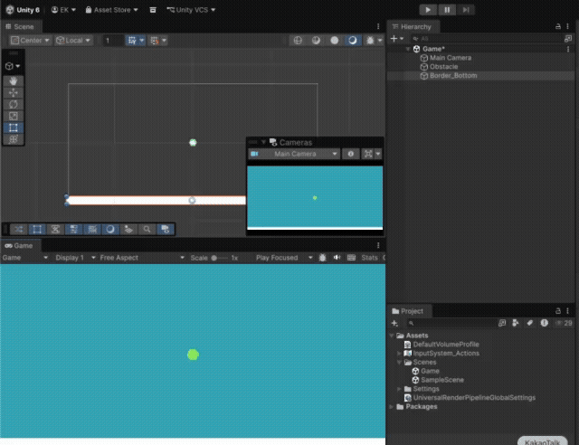Click the Hierarchy add object plus button

pos(396,38)
